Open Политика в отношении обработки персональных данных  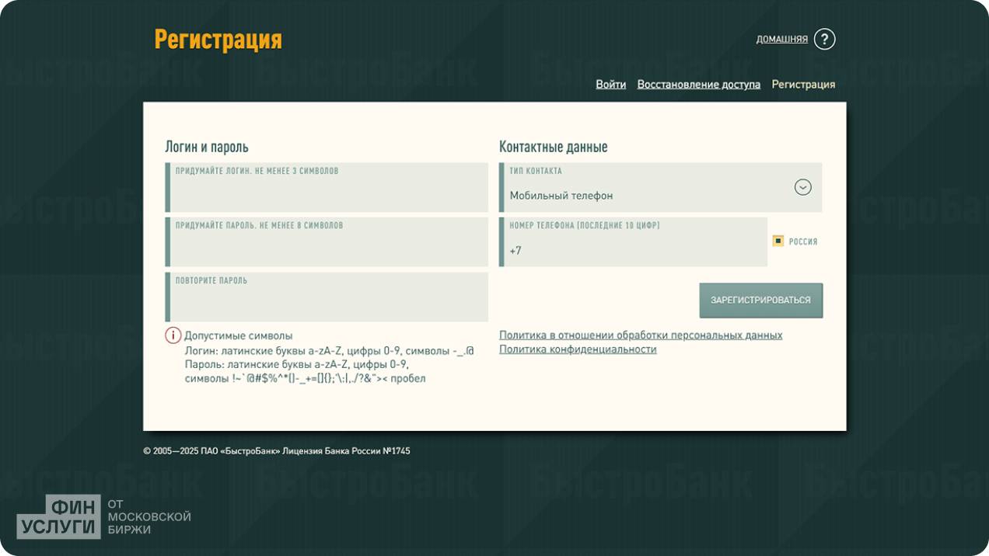(x=640, y=335)
